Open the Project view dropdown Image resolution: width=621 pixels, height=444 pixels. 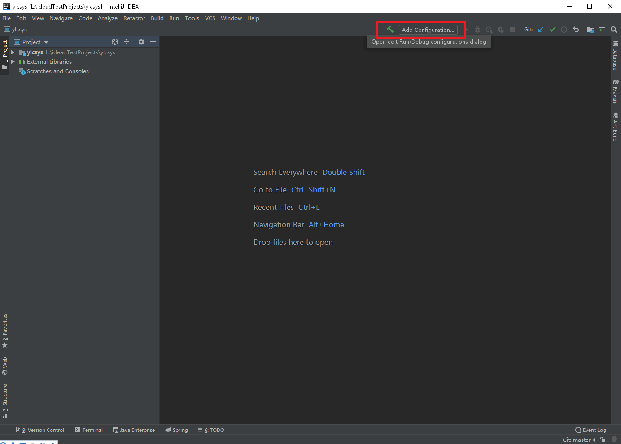coord(31,42)
